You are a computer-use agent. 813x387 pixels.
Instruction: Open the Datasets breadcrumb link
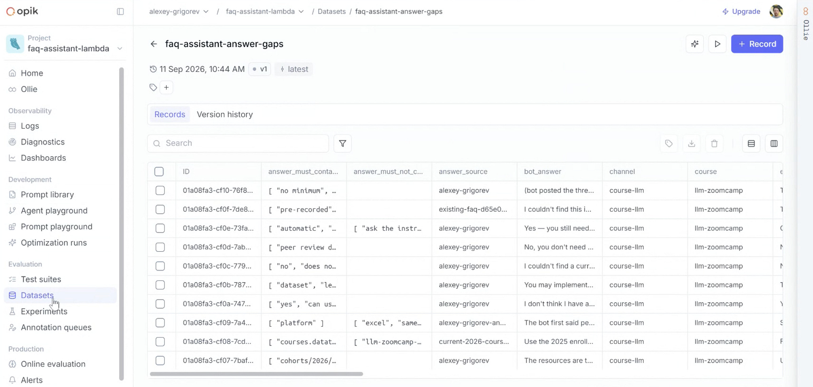point(332,12)
